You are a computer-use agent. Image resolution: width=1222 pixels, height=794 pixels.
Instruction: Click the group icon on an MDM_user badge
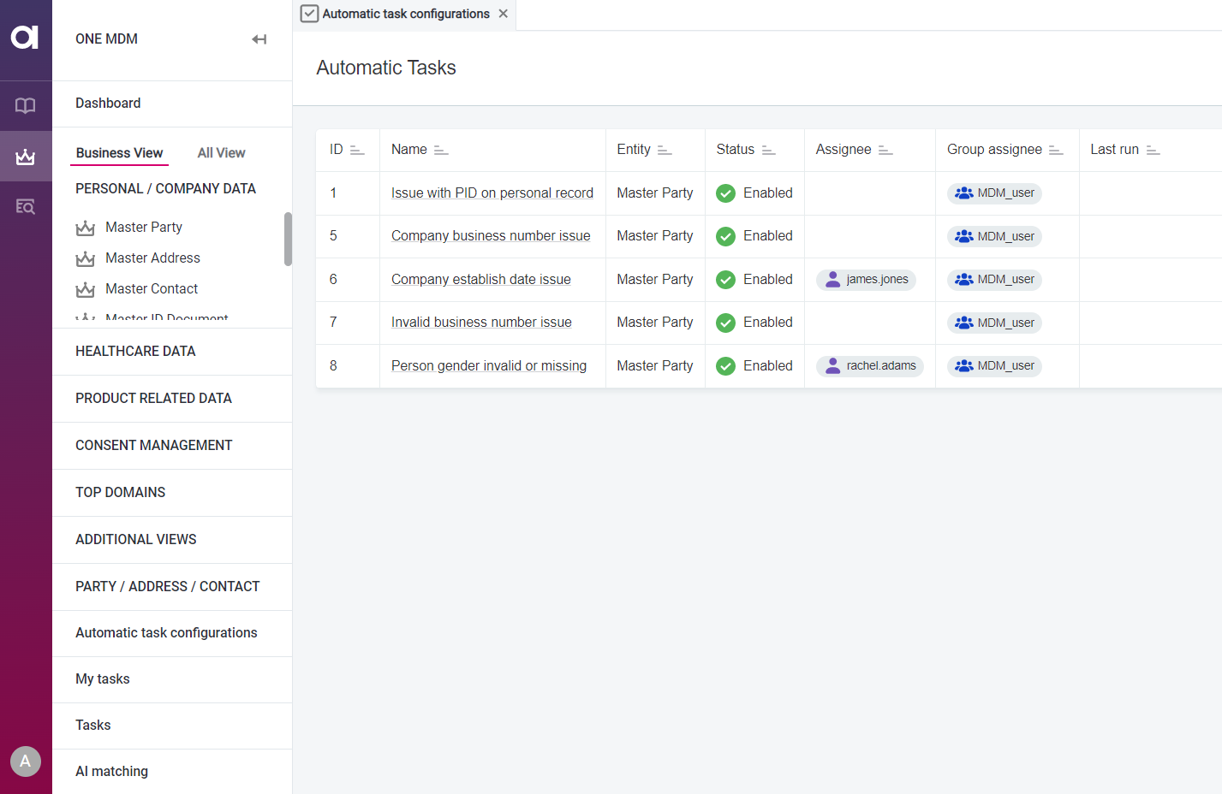point(963,193)
